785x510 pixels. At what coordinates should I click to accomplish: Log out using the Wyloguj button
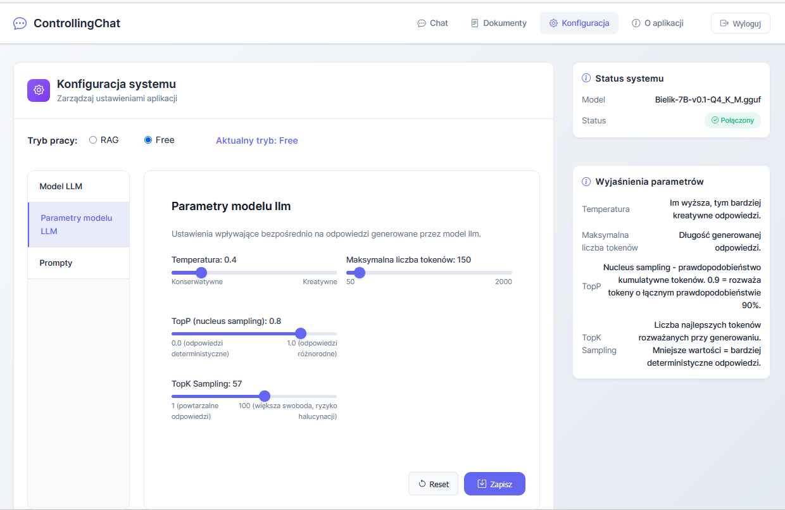pos(740,23)
